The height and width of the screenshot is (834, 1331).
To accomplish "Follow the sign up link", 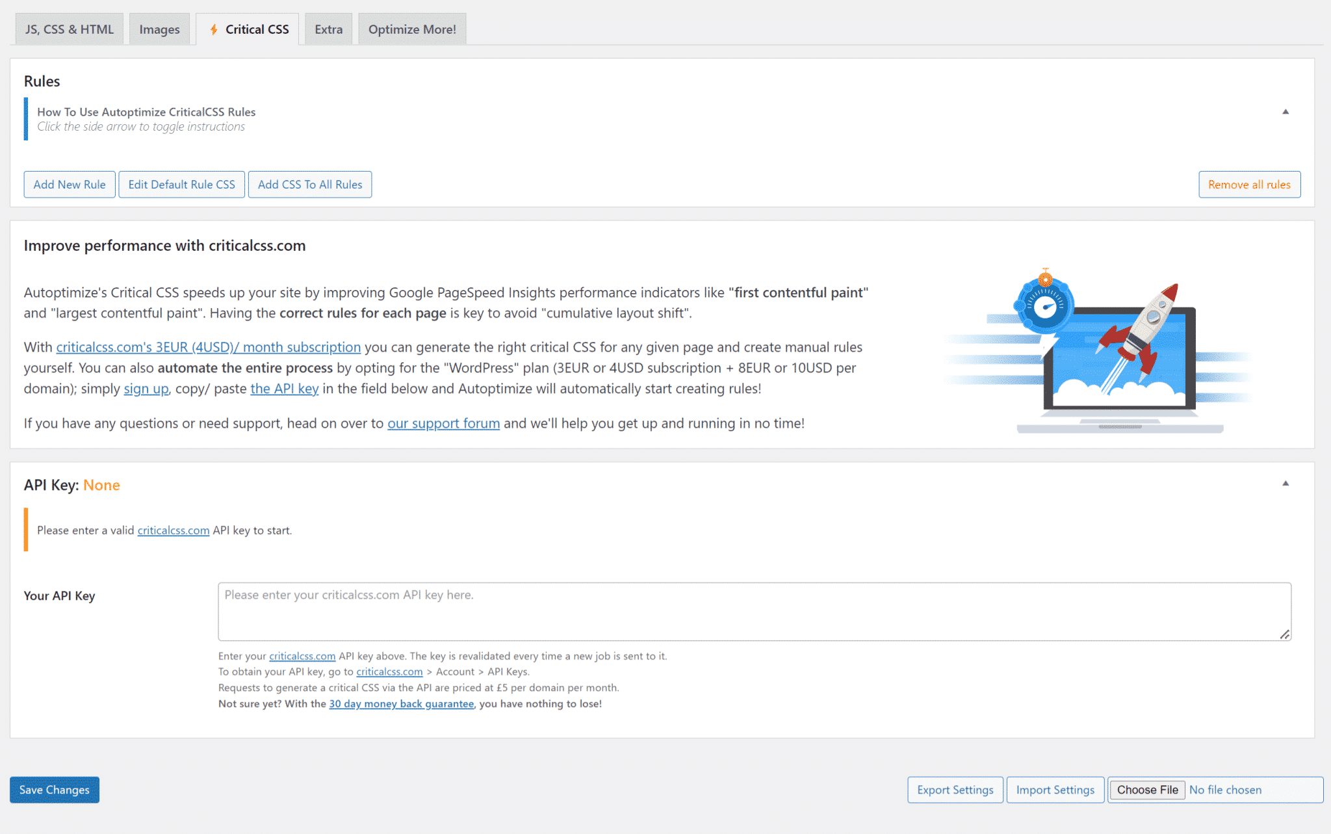I will tap(146, 388).
